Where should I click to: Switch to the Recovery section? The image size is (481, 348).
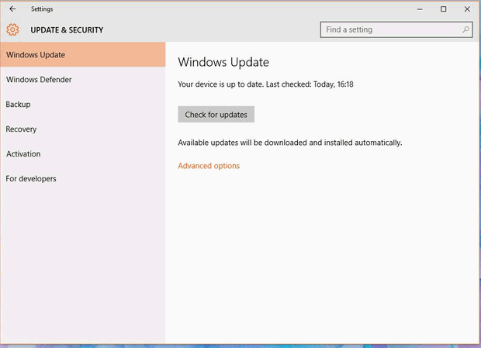point(83,129)
